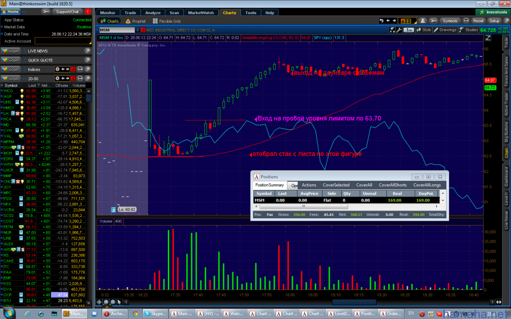
Task: Click the MSM symbol input field
Action: click(116, 30)
